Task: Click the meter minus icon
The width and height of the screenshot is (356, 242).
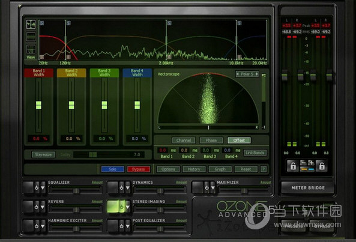Action: 303,163
